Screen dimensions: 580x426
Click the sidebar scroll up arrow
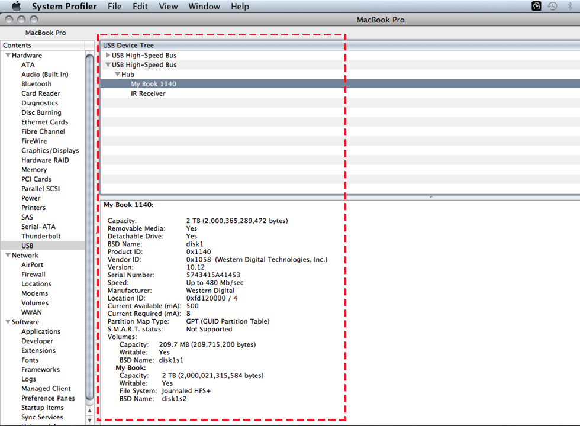pos(89,411)
